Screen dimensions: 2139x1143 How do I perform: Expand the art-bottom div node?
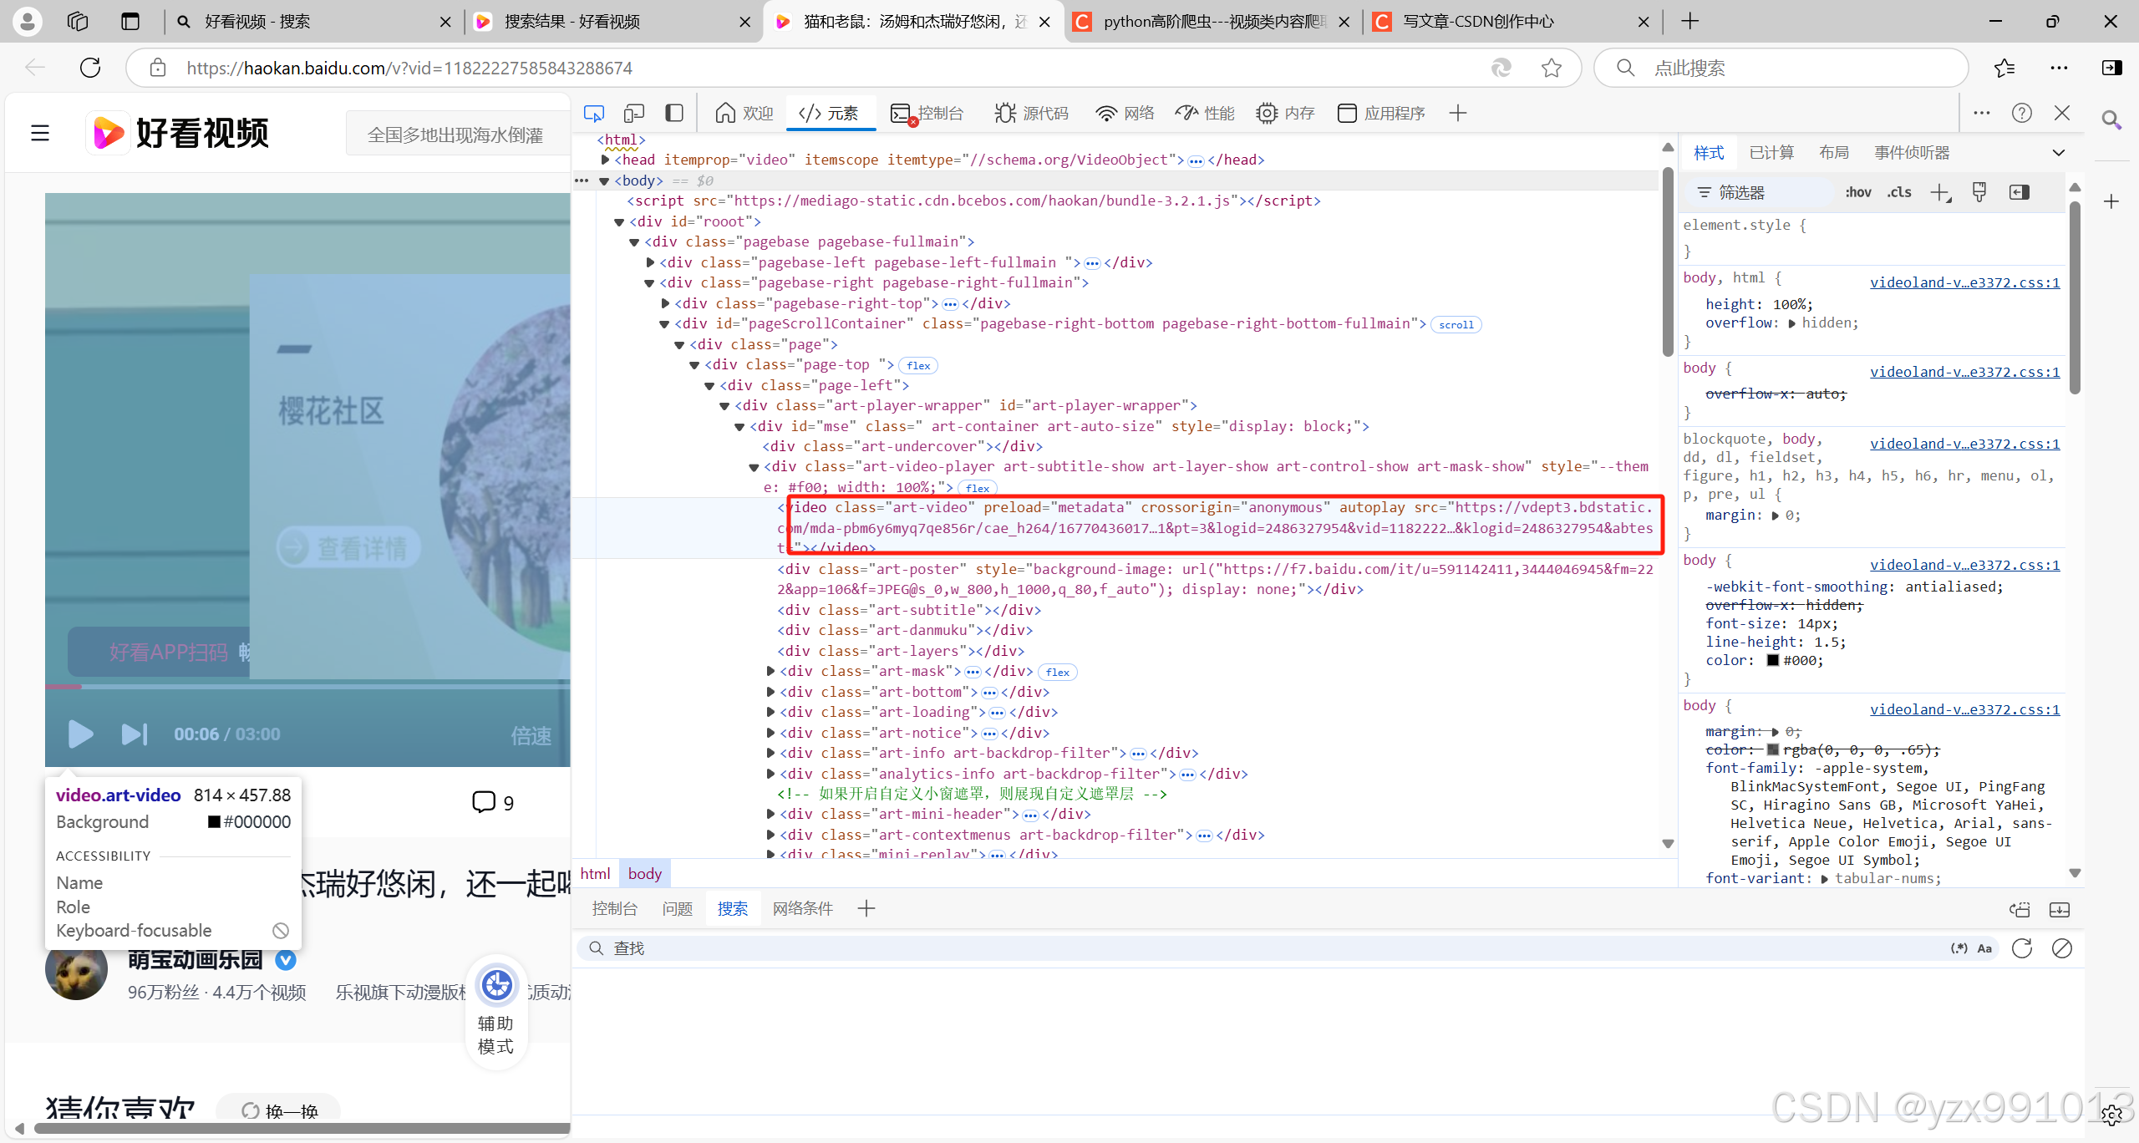[771, 692]
